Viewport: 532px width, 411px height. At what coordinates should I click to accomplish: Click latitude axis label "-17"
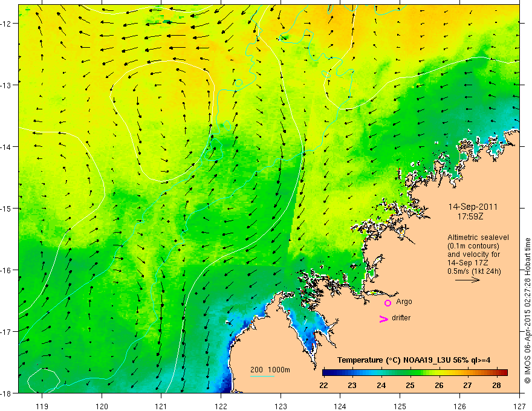click(x=7, y=332)
